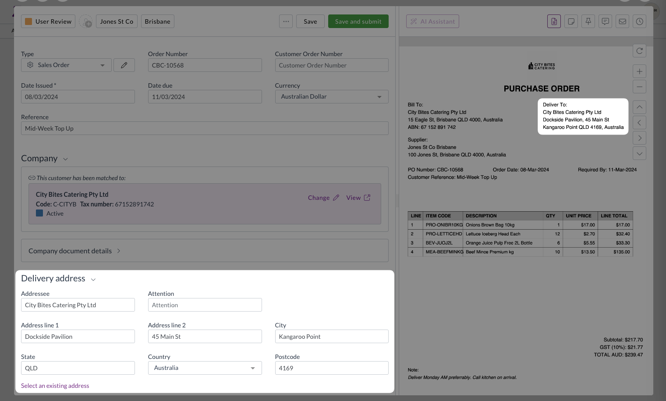Click the Customer Order Number field
This screenshot has height=401, width=666.
pyautogui.click(x=332, y=65)
